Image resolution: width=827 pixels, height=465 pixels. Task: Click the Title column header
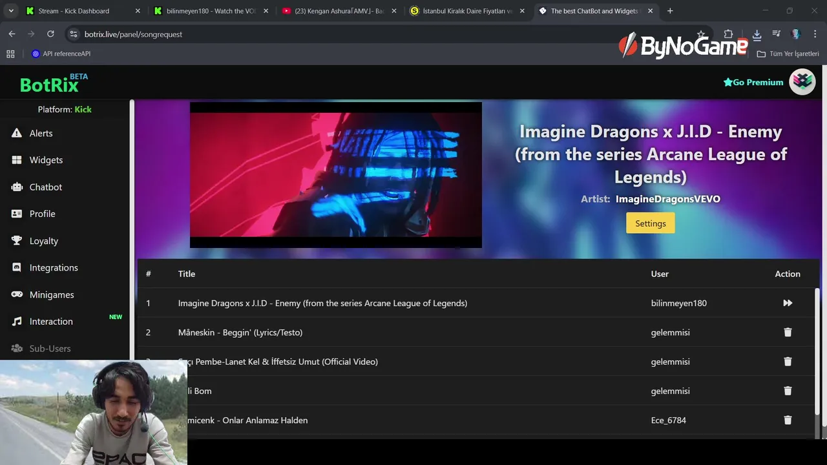[x=187, y=274]
